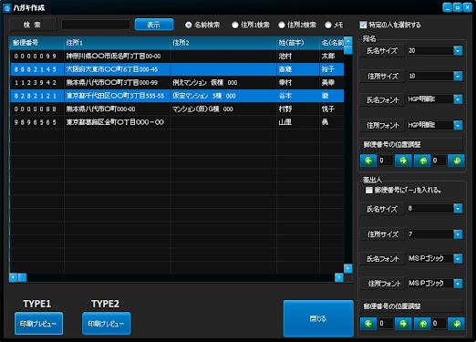476x342 pixels.
Task: Click cell マンション(仮)G棟 000
Action: click(223, 109)
